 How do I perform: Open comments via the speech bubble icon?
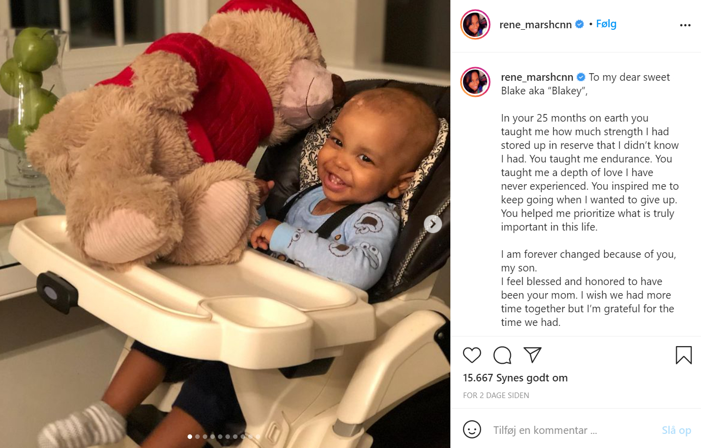(502, 355)
